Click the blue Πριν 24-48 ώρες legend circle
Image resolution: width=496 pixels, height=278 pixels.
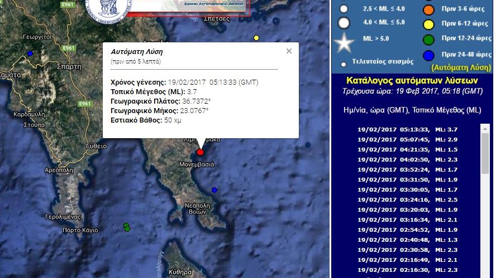point(429,55)
